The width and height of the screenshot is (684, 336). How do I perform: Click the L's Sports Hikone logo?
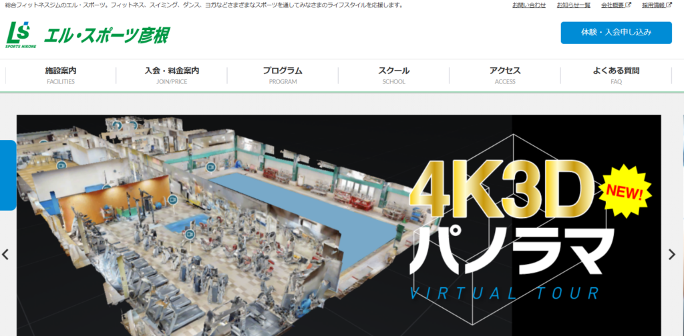[21, 35]
